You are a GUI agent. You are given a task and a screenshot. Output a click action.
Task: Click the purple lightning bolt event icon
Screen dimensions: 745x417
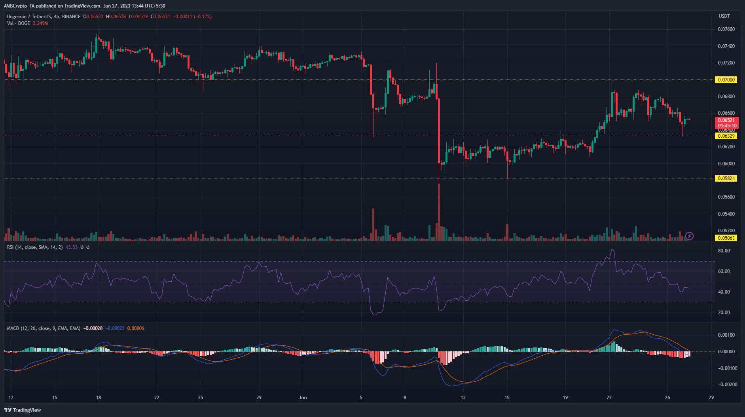click(x=689, y=236)
